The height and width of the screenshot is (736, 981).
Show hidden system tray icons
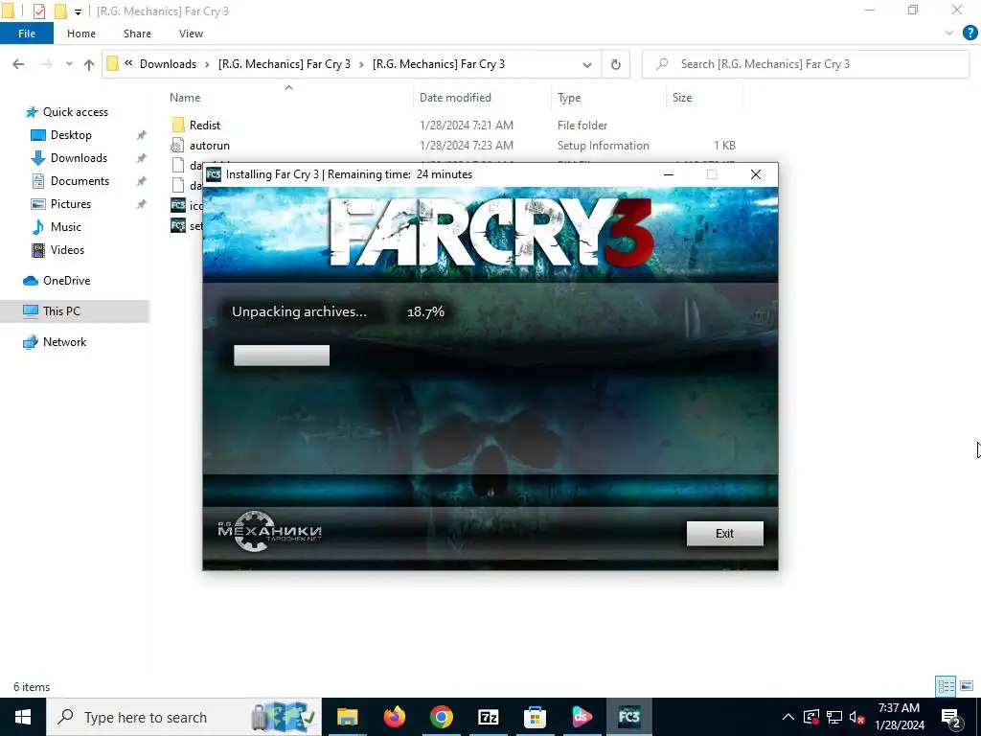click(788, 717)
